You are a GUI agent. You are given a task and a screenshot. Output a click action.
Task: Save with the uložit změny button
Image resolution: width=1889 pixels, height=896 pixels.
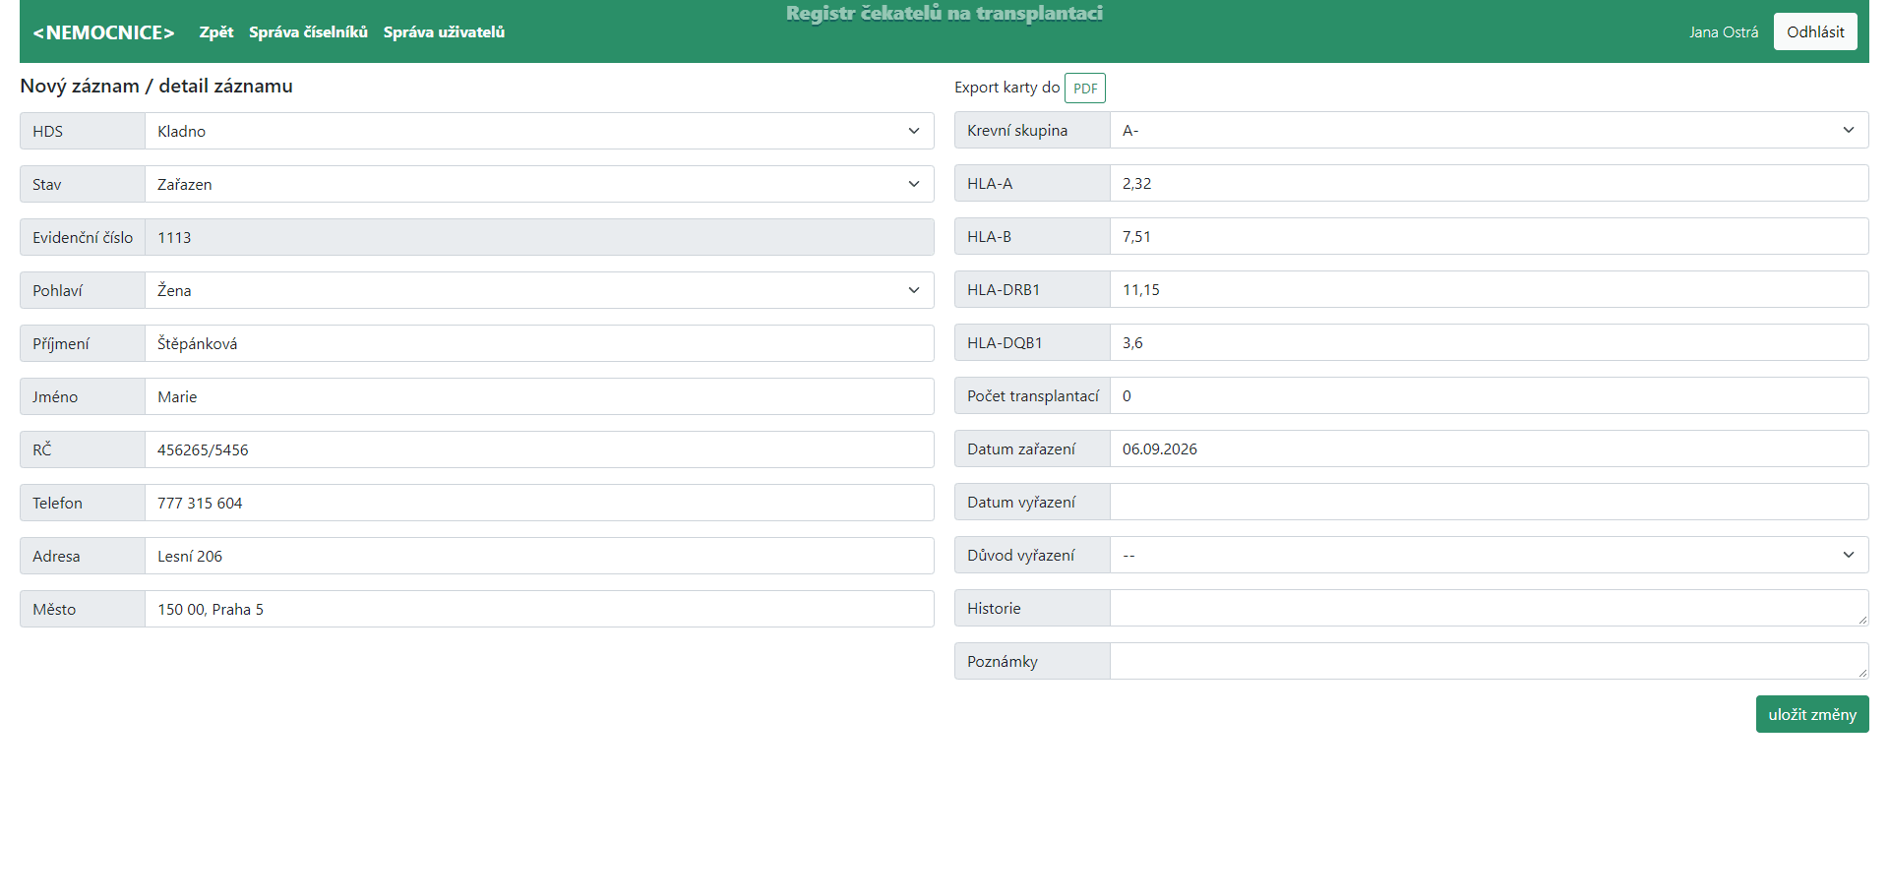tap(1812, 714)
